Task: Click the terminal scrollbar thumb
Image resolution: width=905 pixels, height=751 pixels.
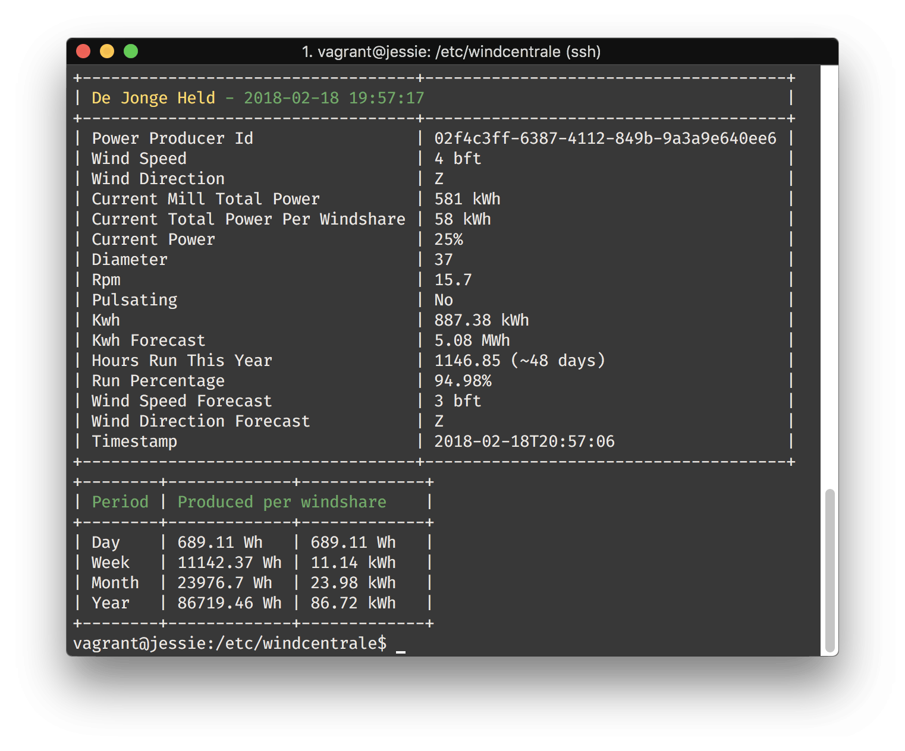Action: click(830, 572)
